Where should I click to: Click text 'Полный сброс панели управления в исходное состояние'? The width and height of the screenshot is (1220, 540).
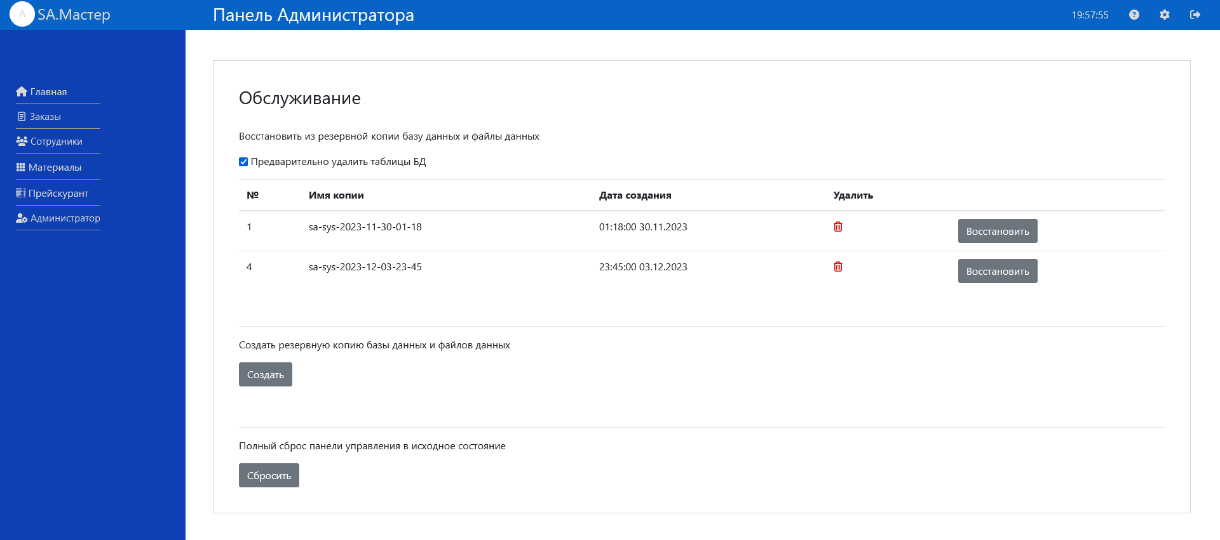click(372, 445)
